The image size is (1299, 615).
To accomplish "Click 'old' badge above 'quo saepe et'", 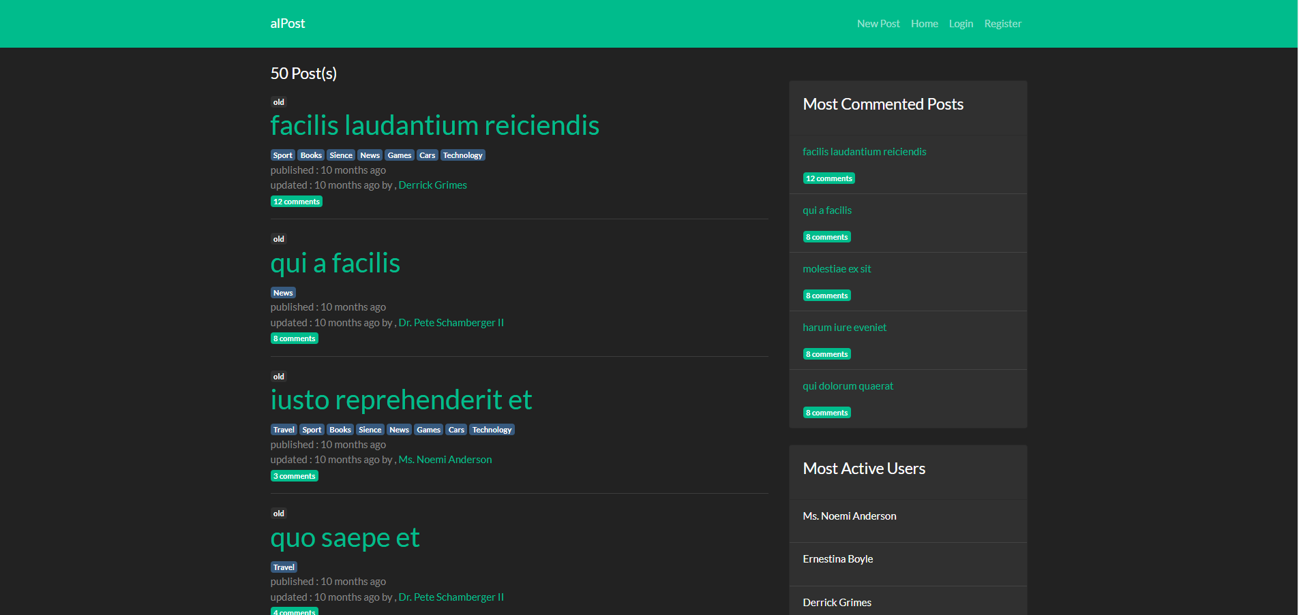I will (x=279, y=514).
